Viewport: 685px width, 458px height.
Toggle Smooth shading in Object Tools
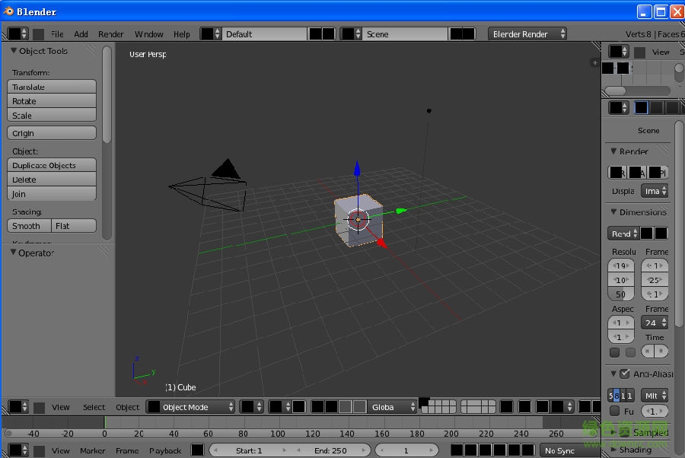click(28, 225)
